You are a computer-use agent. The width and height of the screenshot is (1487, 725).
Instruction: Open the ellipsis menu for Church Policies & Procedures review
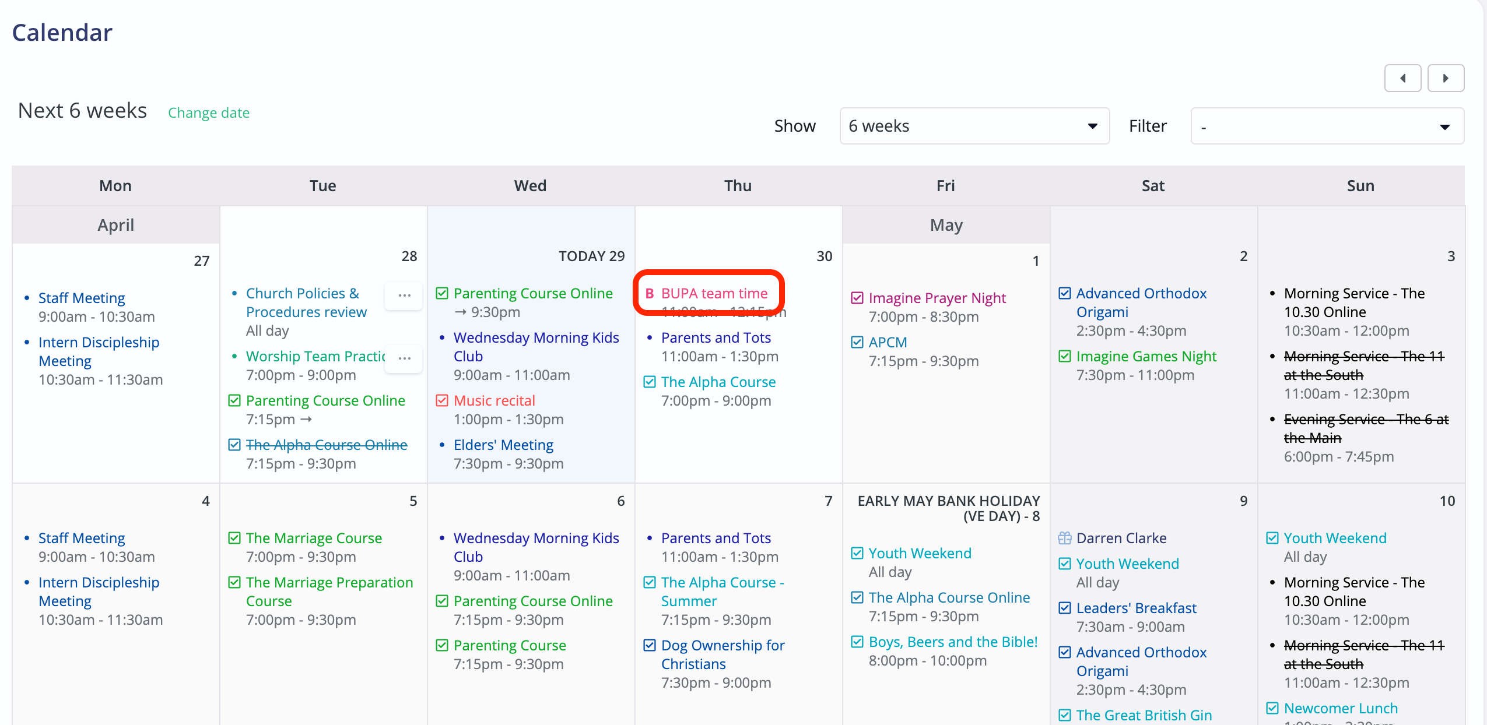coord(404,295)
